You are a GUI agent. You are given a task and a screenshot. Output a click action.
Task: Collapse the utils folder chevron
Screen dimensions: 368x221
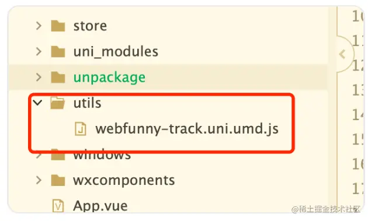(37, 103)
